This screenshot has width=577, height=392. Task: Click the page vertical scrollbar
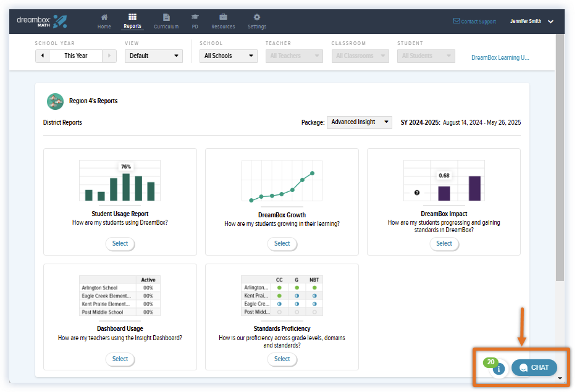[560, 158]
